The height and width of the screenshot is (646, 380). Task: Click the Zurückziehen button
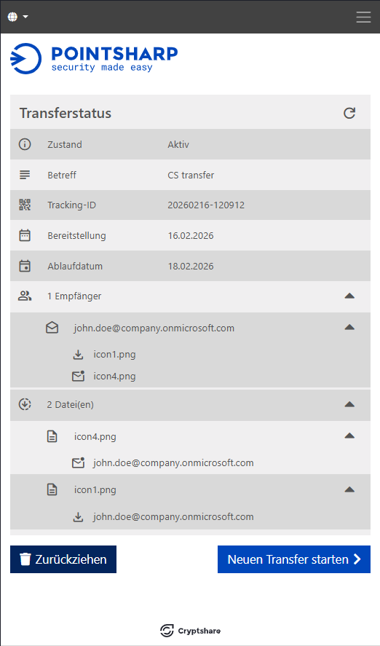pos(63,559)
